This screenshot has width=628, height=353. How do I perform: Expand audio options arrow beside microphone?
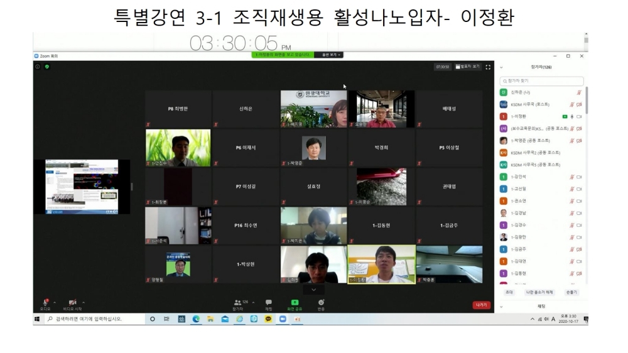point(55,302)
